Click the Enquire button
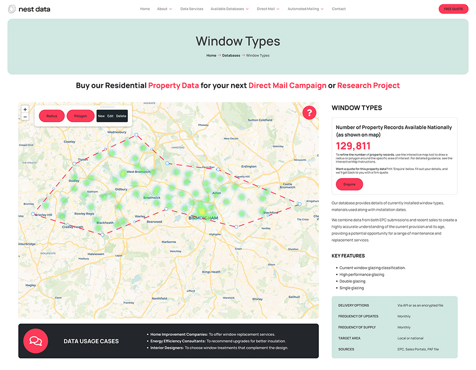The width and height of the screenshot is (476, 370). click(349, 184)
